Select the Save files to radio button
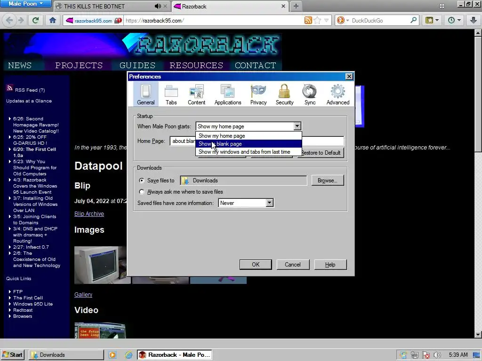Screen dimensions: 482x361 click(x=141, y=180)
